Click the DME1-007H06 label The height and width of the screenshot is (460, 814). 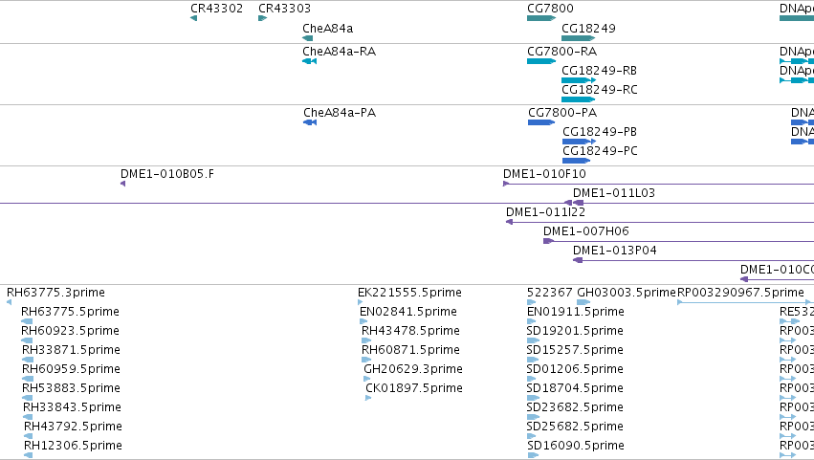pos(586,231)
